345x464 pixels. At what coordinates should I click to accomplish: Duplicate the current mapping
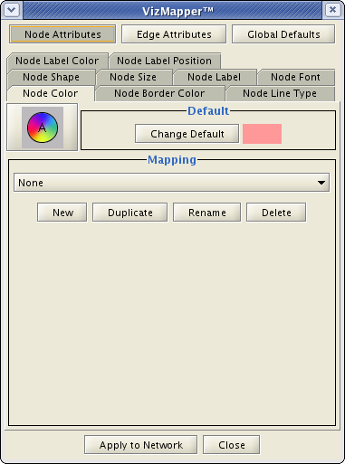coord(130,213)
